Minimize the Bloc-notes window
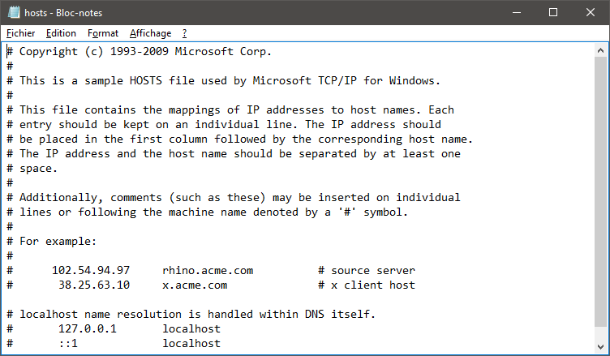This screenshot has height=356, width=610. [x=517, y=12]
